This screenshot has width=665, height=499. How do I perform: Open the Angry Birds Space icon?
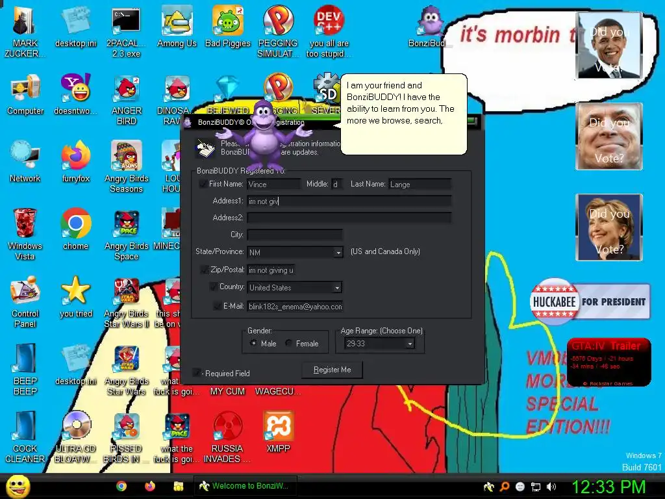coord(126,234)
